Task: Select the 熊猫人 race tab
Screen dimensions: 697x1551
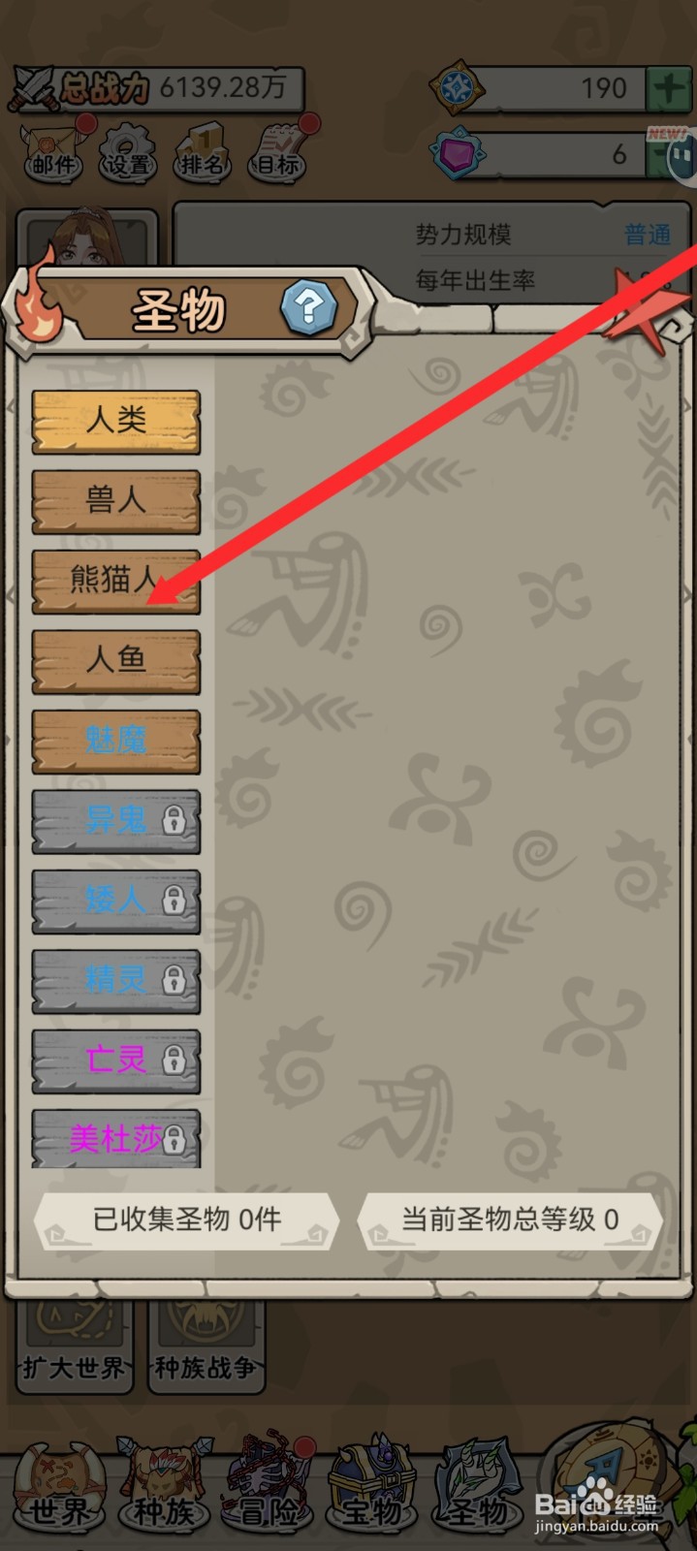Action: click(x=116, y=582)
